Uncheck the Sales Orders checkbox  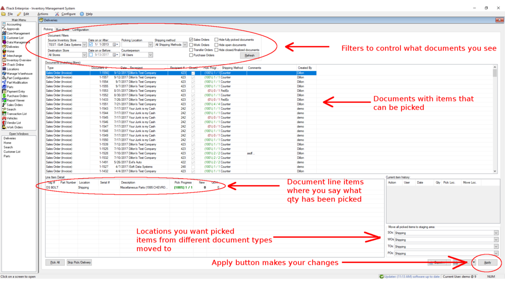pos(191,39)
